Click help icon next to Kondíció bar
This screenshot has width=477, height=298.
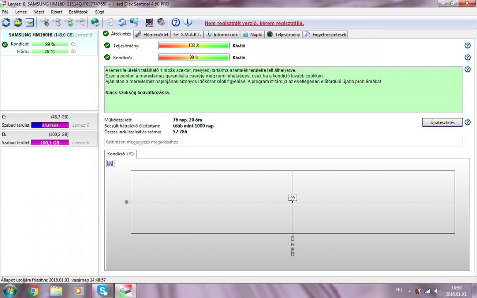467,58
